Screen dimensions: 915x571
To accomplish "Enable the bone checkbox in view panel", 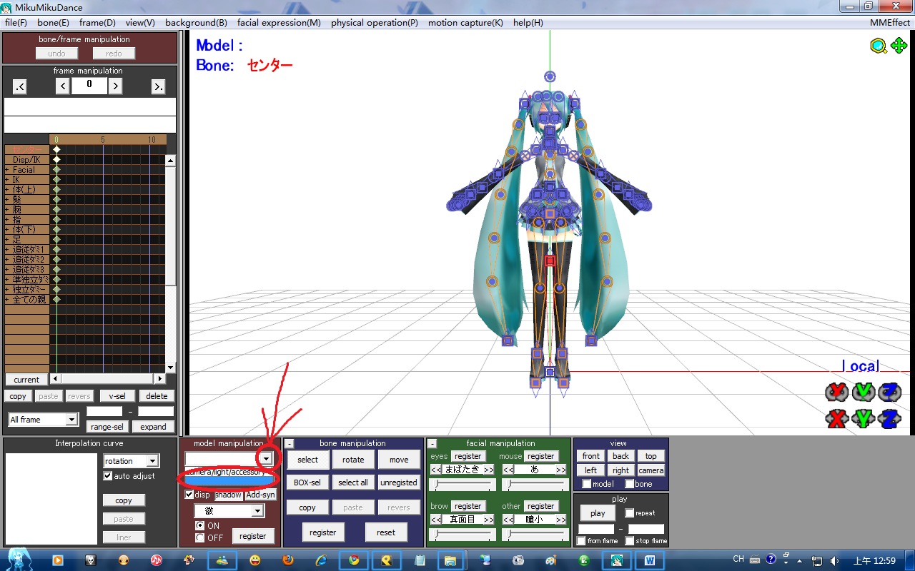I will 630,484.
